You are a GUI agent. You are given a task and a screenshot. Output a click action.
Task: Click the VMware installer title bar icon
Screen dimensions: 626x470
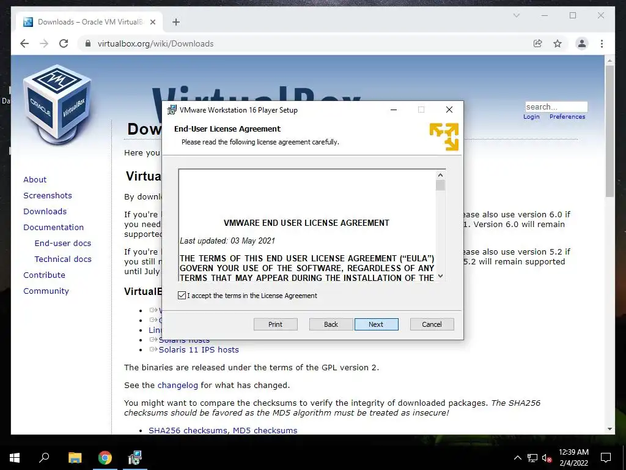click(172, 110)
